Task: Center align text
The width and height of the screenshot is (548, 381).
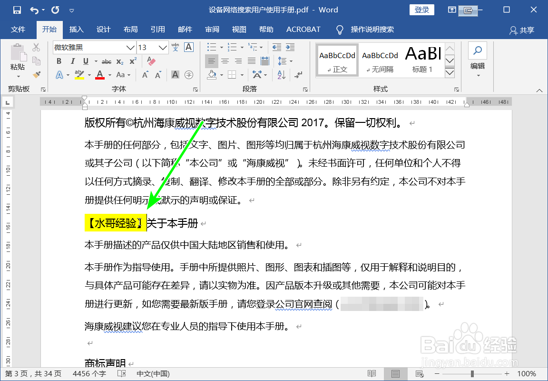Action: (225, 61)
